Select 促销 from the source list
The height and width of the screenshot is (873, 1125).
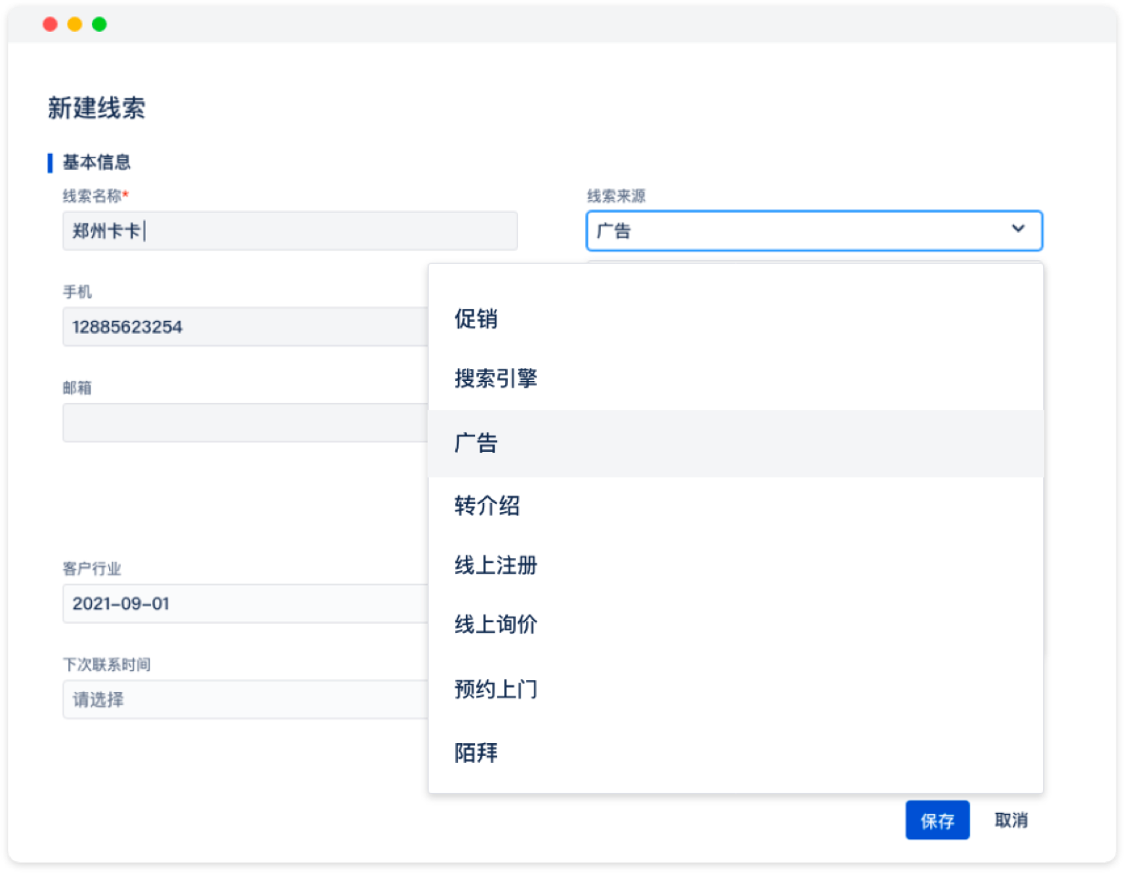click(x=476, y=319)
